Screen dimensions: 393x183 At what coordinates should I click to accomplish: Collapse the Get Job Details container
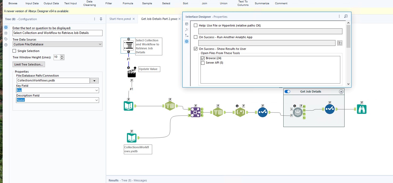pyautogui.click(x=341, y=92)
